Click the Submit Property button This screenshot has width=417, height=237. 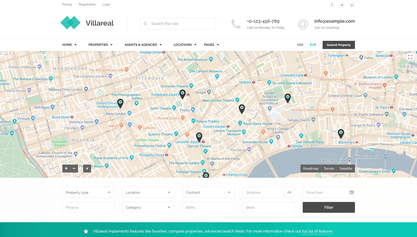pyautogui.click(x=339, y=45)
